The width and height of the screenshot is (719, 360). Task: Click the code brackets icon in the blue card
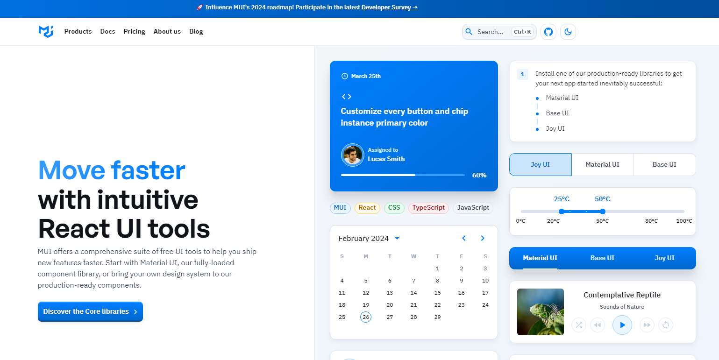point(346,97)
